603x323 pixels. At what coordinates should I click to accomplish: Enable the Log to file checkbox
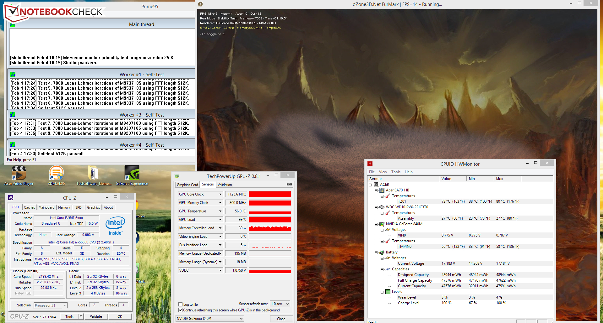[181, 304]
